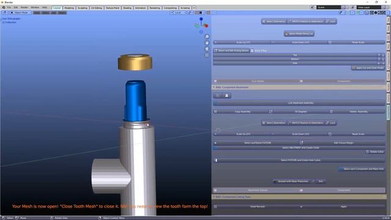Click Apply Cut and Clean Model

[x=368, y=68]
